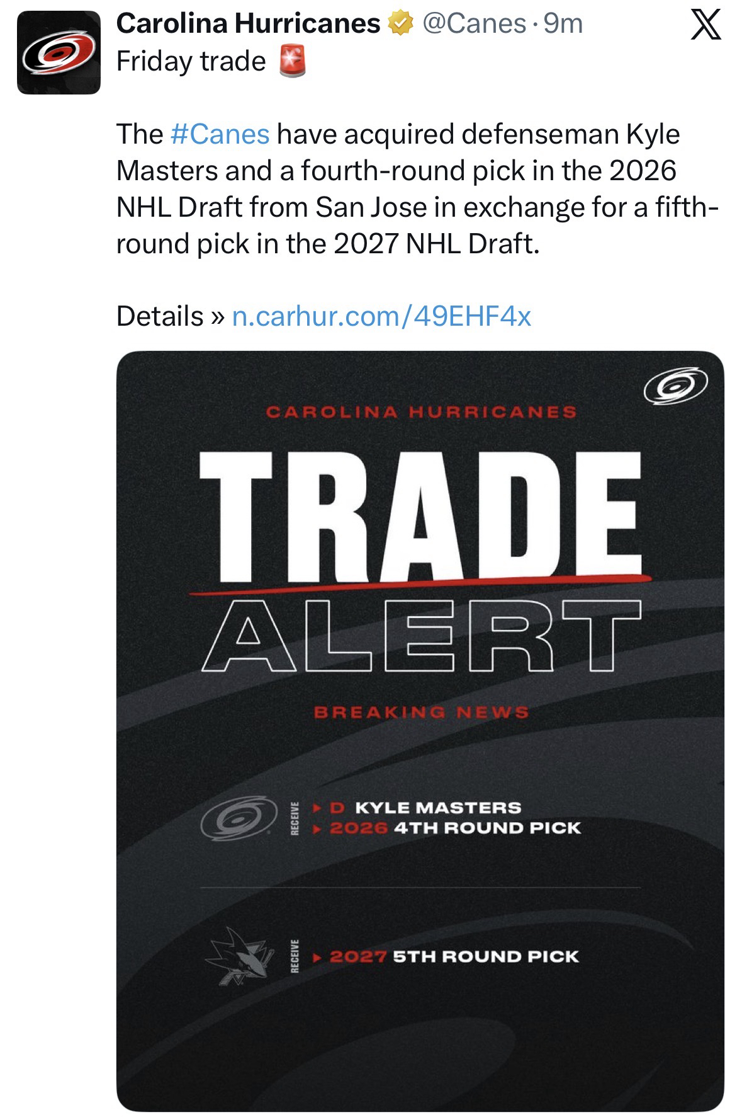
Task: Open the Carolina Hurricanes profile avatar
Action: (59, 53)
